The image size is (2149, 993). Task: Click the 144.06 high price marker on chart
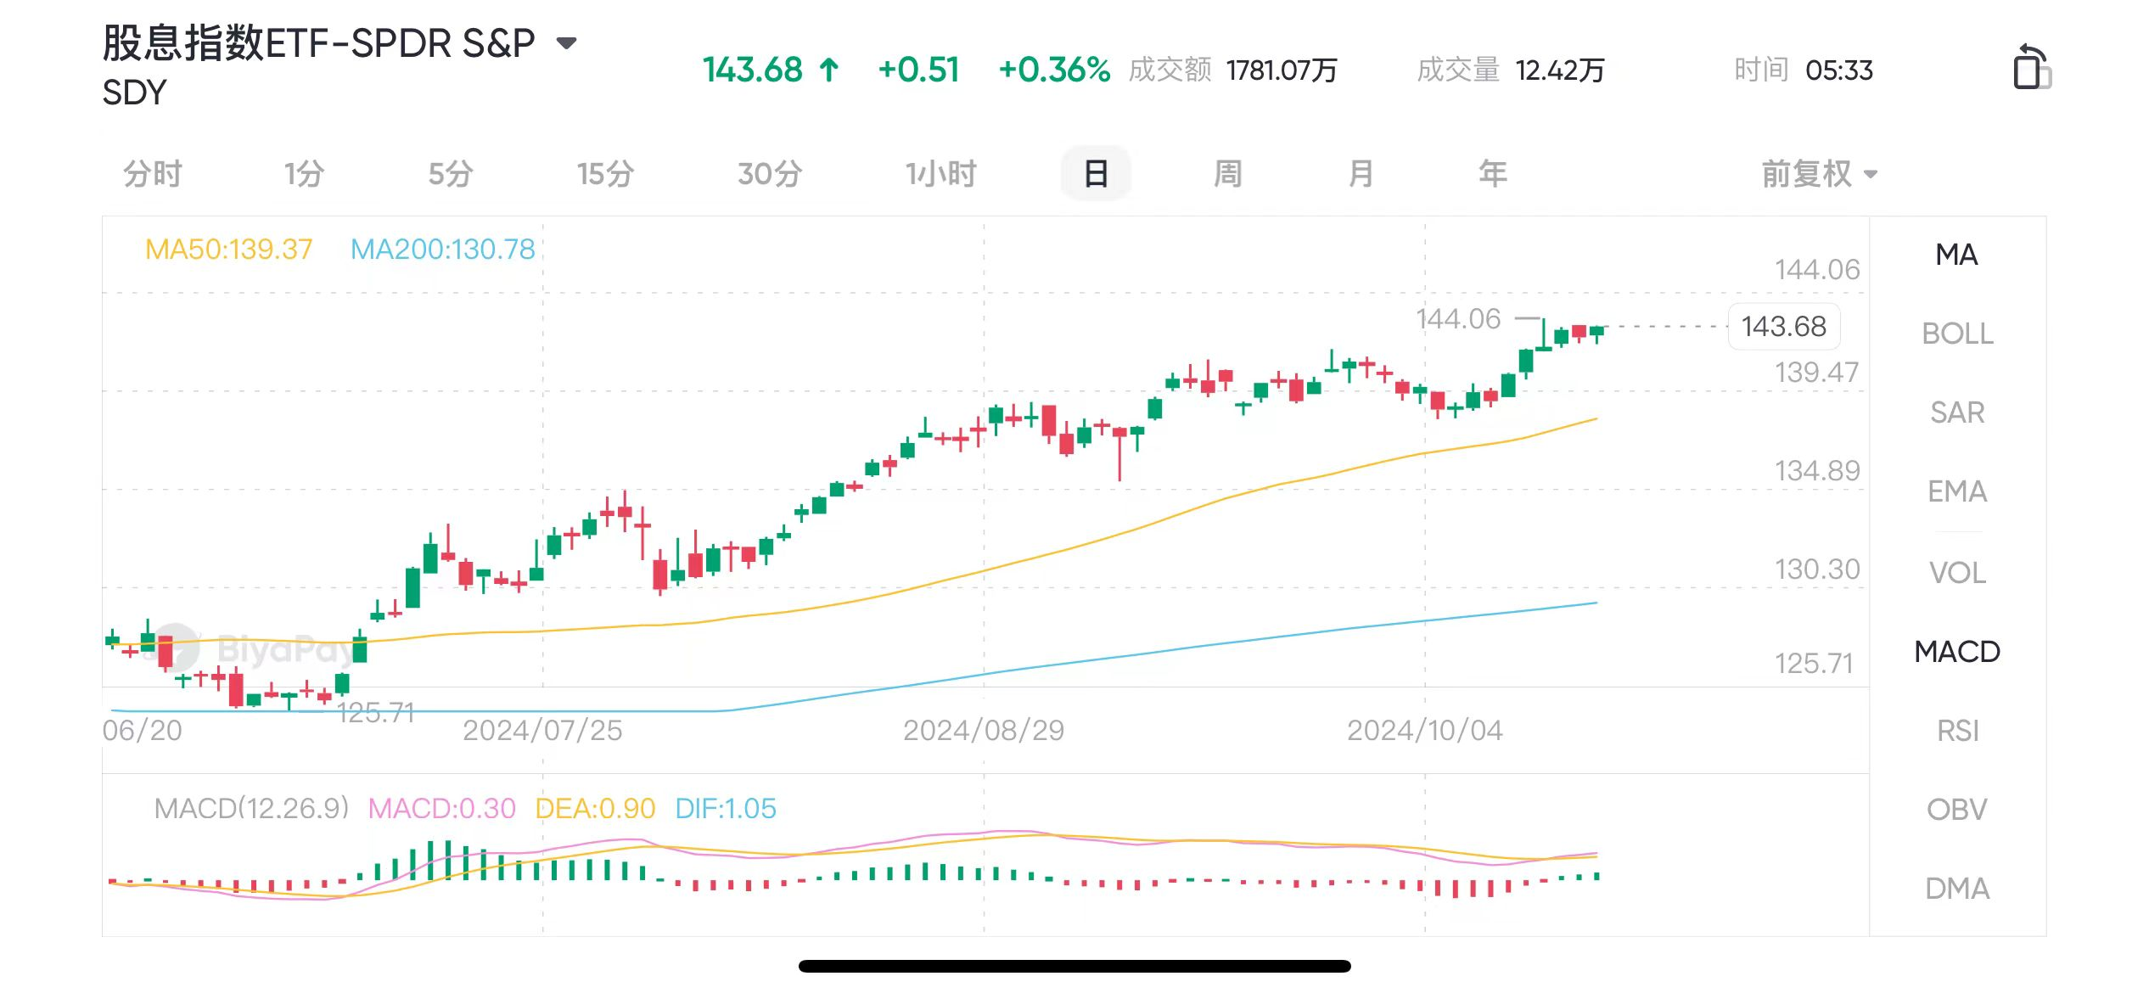point(1458,319)
